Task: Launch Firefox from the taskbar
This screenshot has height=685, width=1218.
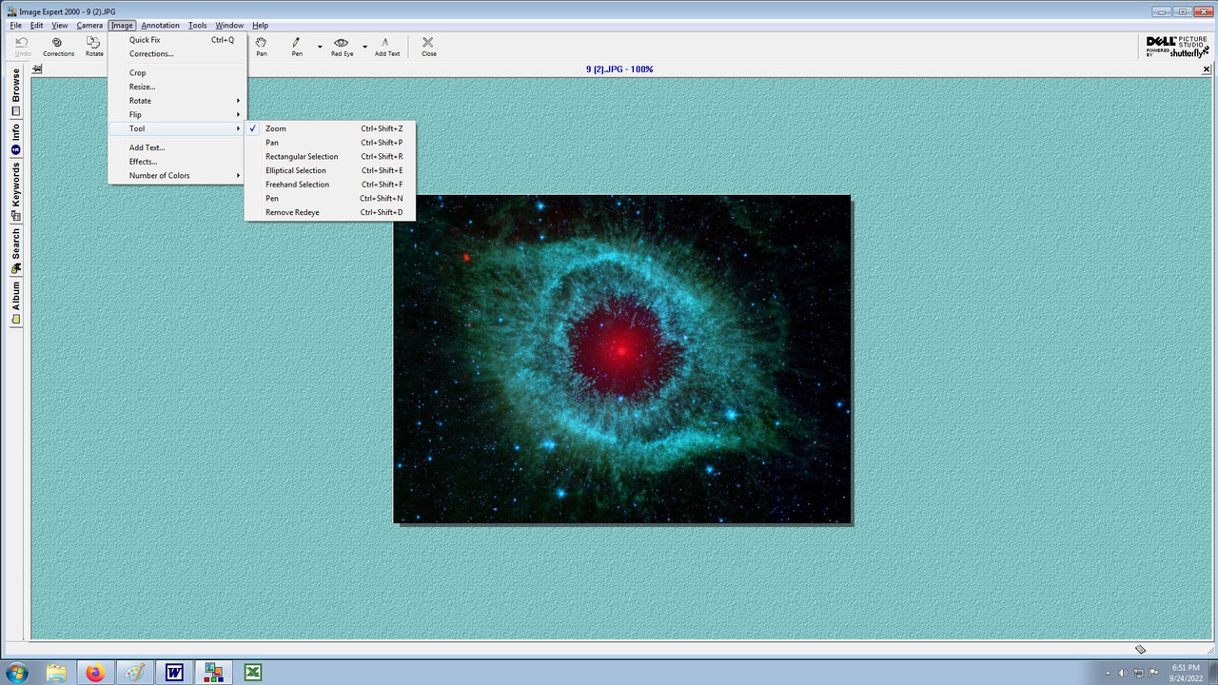Action: (x=95, y=673)
